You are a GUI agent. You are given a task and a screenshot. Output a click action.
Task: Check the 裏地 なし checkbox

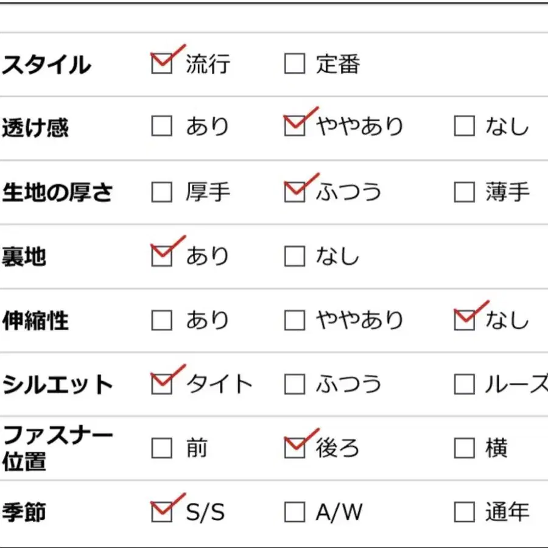tap(295, 256)
